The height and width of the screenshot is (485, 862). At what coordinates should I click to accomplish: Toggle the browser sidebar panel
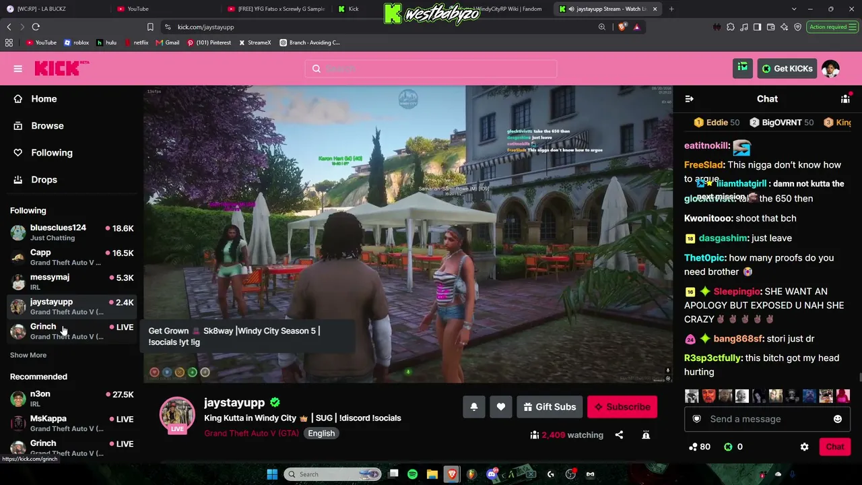[x=758, y=27]
